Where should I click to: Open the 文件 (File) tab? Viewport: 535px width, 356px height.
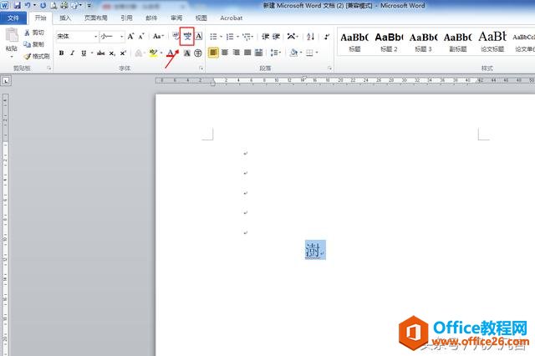coord(13,18)
